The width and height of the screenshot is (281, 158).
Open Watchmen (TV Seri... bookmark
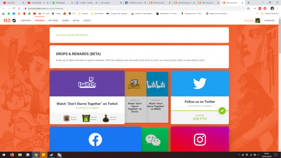coord(167,13)
